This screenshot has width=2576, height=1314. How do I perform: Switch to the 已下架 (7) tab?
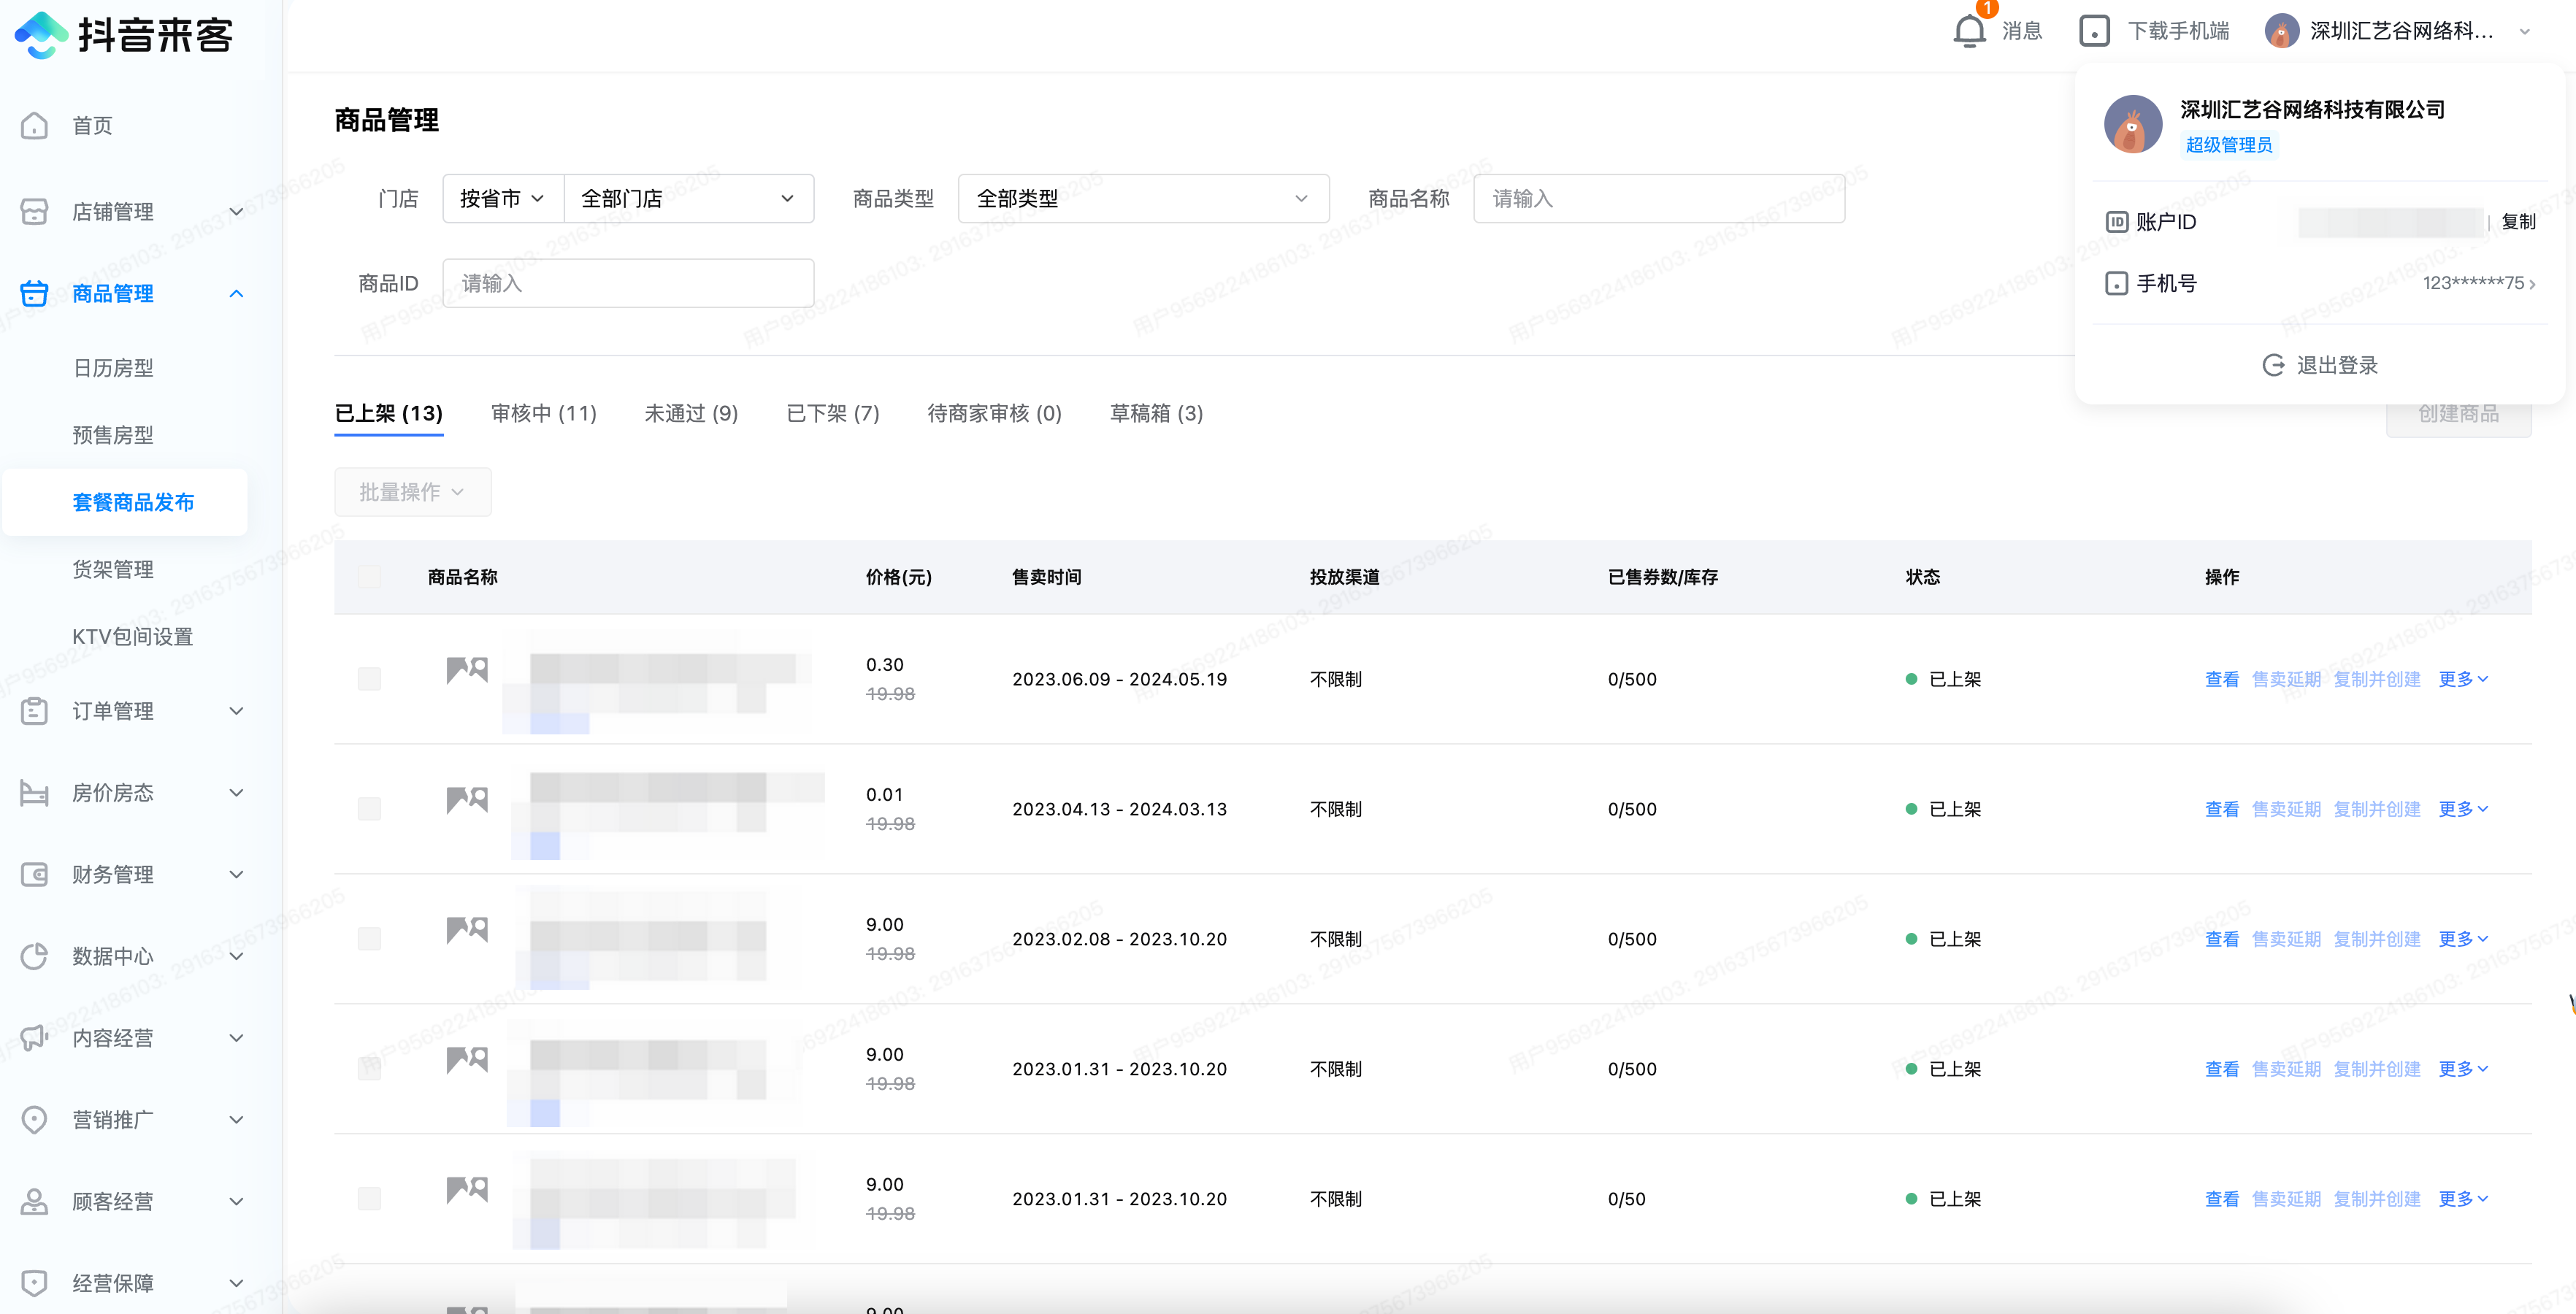833,413
